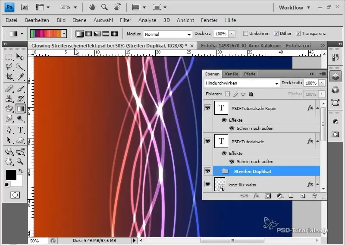The width and height of the screenshot is (345, 245).
Task: Switch to the Kanäle tab
Action: tap(232, 74)
